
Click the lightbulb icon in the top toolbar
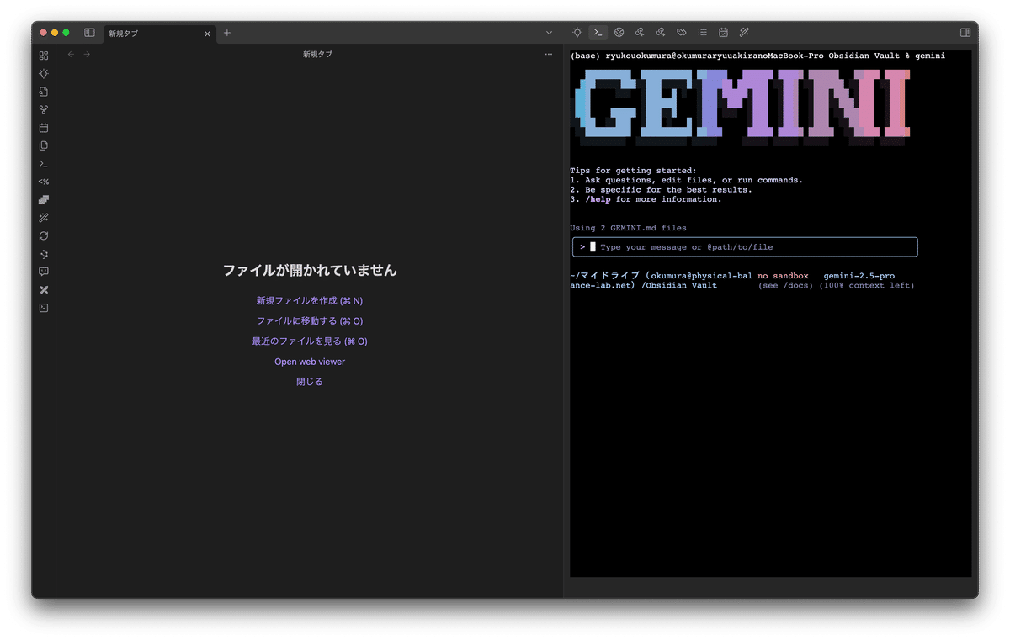click(577, 32)
